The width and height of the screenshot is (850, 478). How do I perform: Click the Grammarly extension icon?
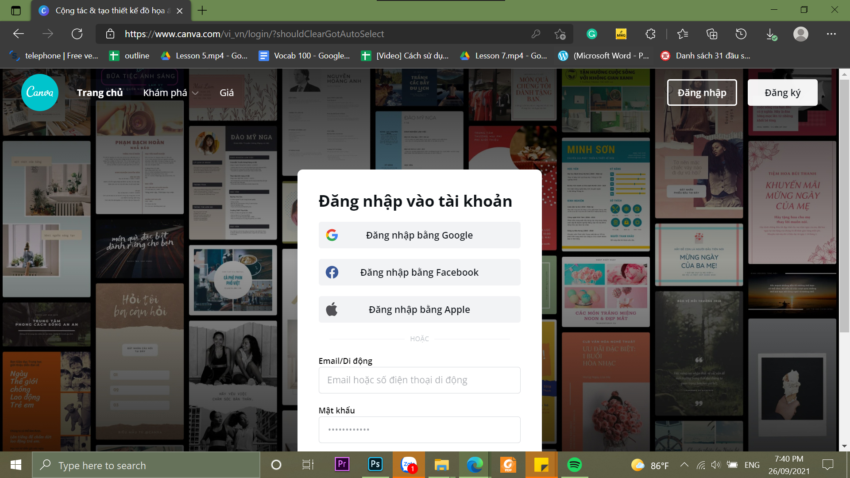591,34
